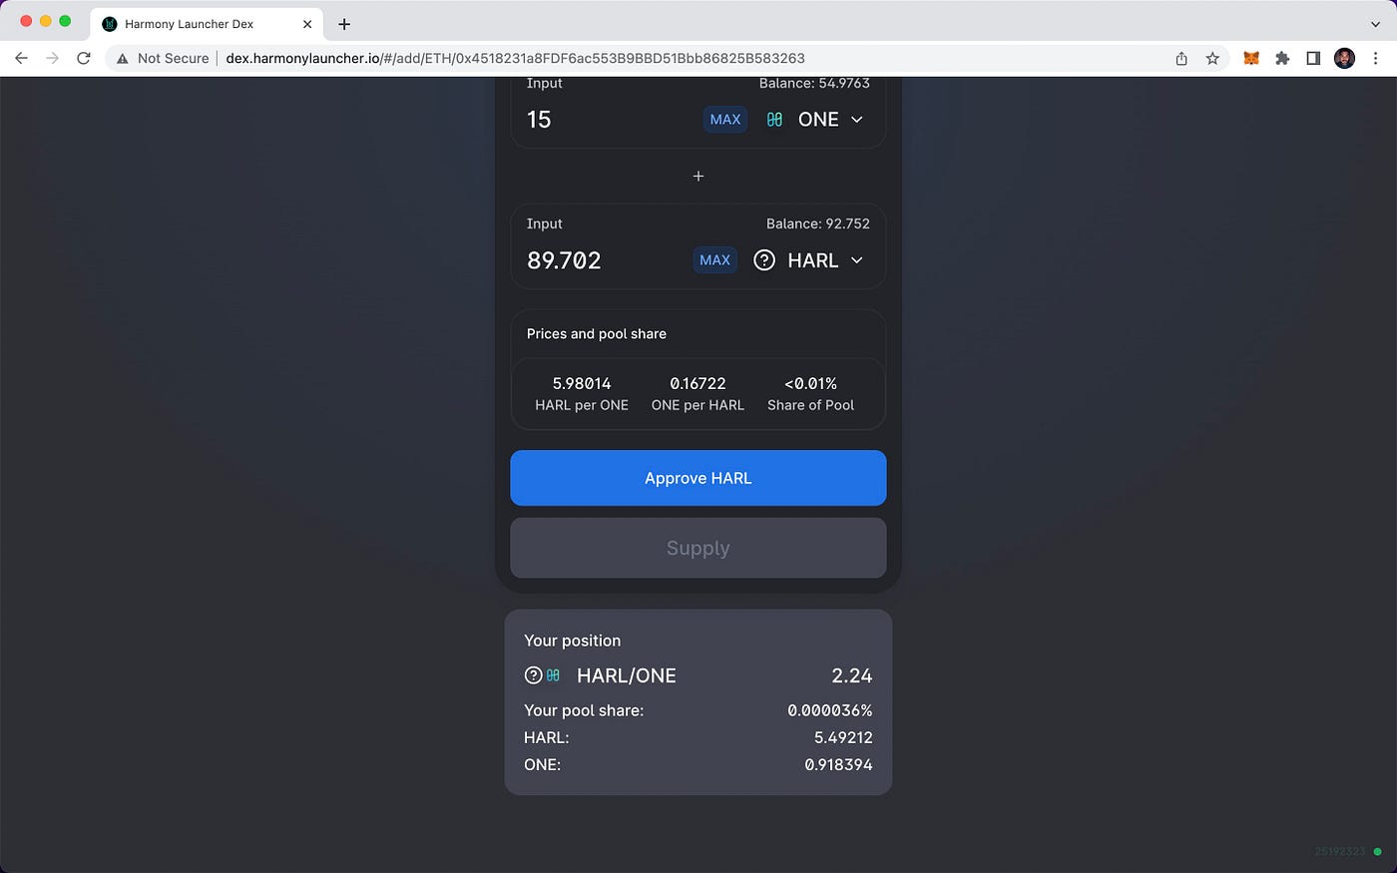Click the Your position heading
Image resolution: width=1397 pixels, height=873 pixels.
[x=573, y=641]
